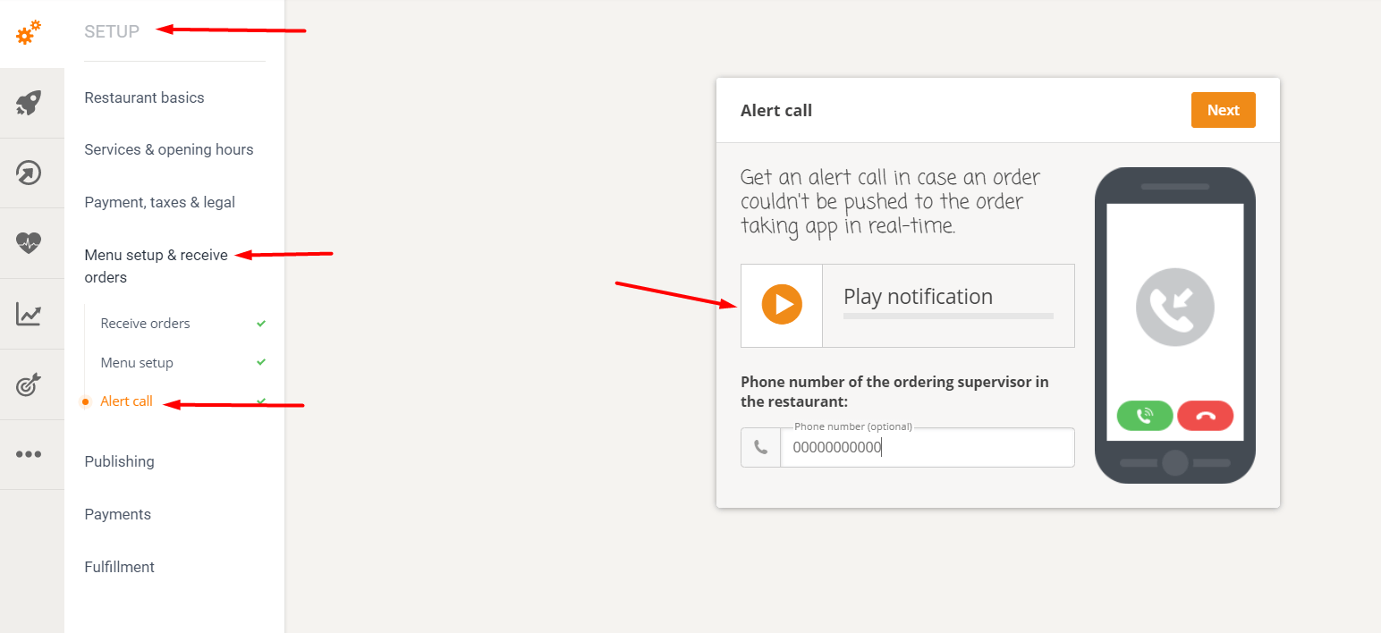Screen dimensions: 1381x633
Task: Expand the Publishing section
Action: click(119, 461)
